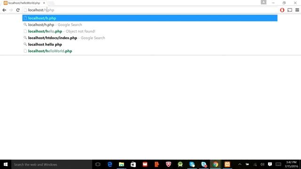Open the orange document app on taskbar
This screenshot has width=301, height=169.
click(x=157, y=164)
